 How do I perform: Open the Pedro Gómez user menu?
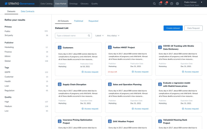click(193, 3)
